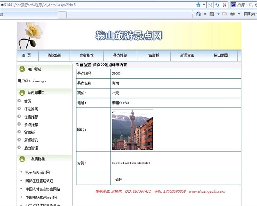The image size is (257, 206).
Task: Click the 友情链接 panel icon
Action: click(x=22, y=159)
